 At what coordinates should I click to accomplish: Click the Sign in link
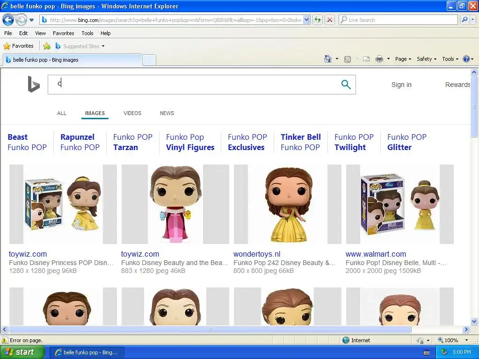pyautogui.click(x=401, y=85)
